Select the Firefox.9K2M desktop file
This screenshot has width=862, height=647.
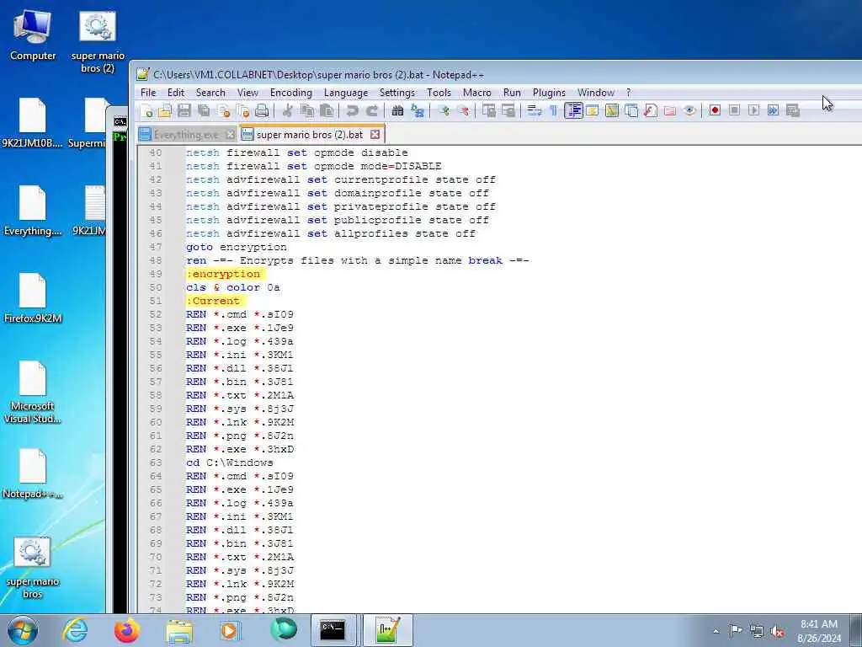click(x=33, y=297)
